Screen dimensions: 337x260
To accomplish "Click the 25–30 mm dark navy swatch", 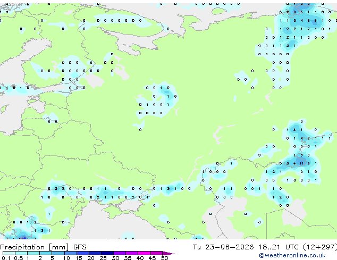I will pos(107,253).
